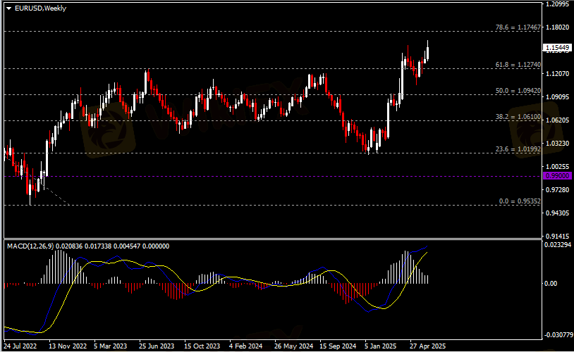
Task: Click the 4 Feb 2024 date label
Action: click(x=245, y=346)
